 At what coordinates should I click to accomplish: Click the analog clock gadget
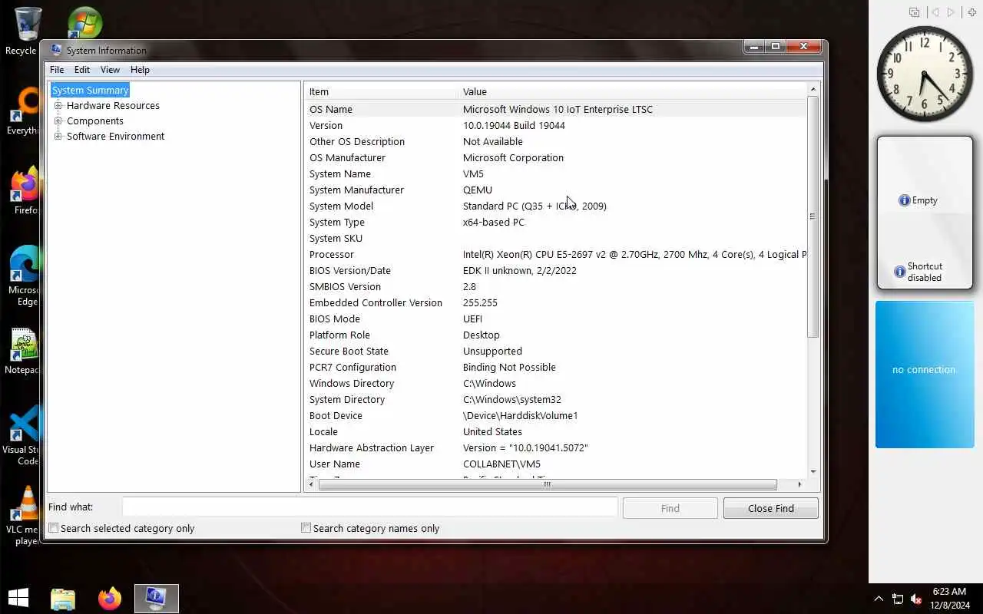pyautogui.click(x=925, y=74)
